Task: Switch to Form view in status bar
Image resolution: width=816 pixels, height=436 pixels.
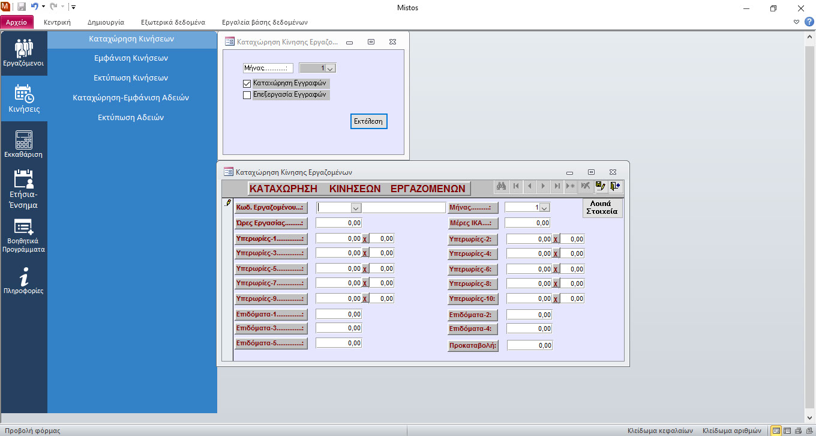Action: (x=776, y=431)
